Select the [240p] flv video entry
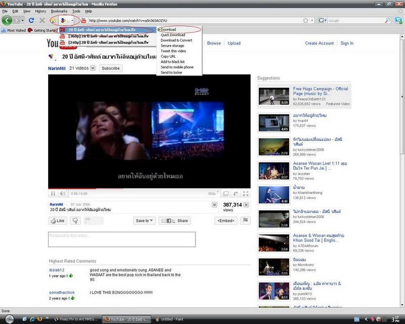 click(x=108, y=43)
